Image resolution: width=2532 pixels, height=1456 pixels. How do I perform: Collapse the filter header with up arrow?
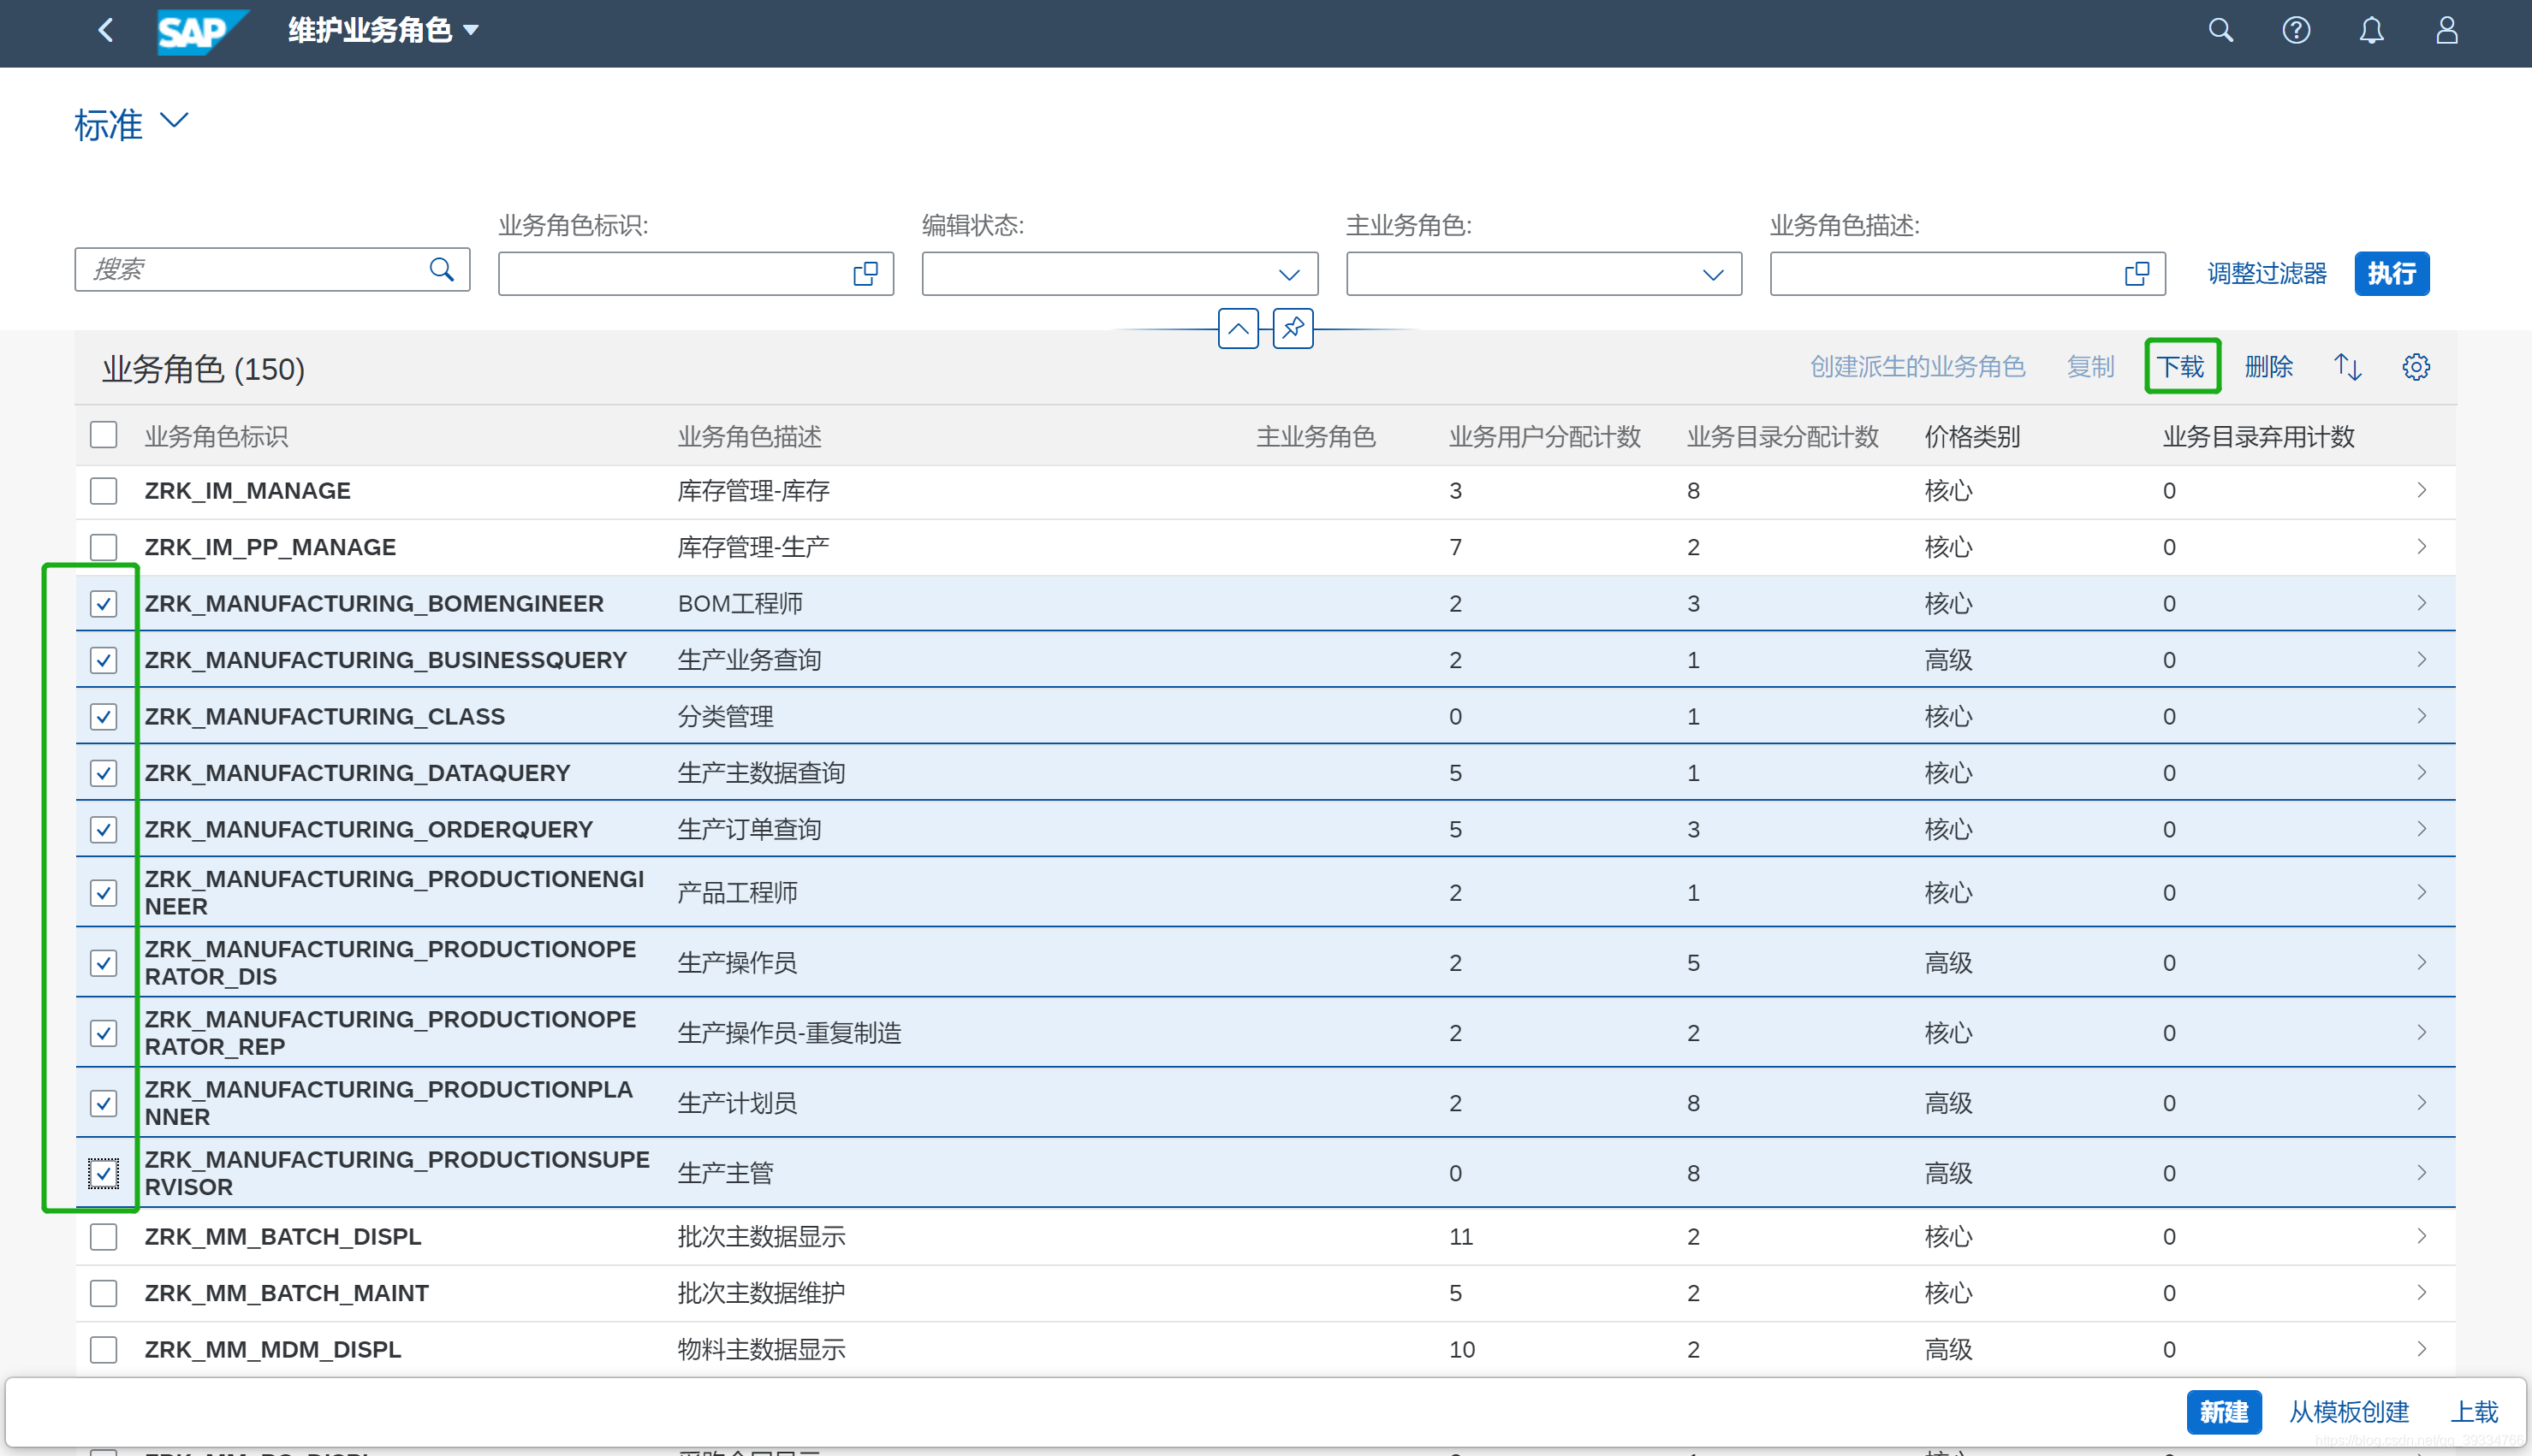pos(1238,328)
